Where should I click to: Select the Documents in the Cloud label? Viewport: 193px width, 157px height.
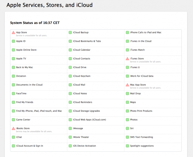pyautogui.click(x=29, y=85)
